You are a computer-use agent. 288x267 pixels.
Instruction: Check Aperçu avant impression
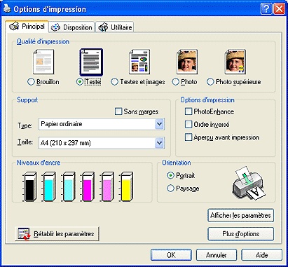click(188, 137)
